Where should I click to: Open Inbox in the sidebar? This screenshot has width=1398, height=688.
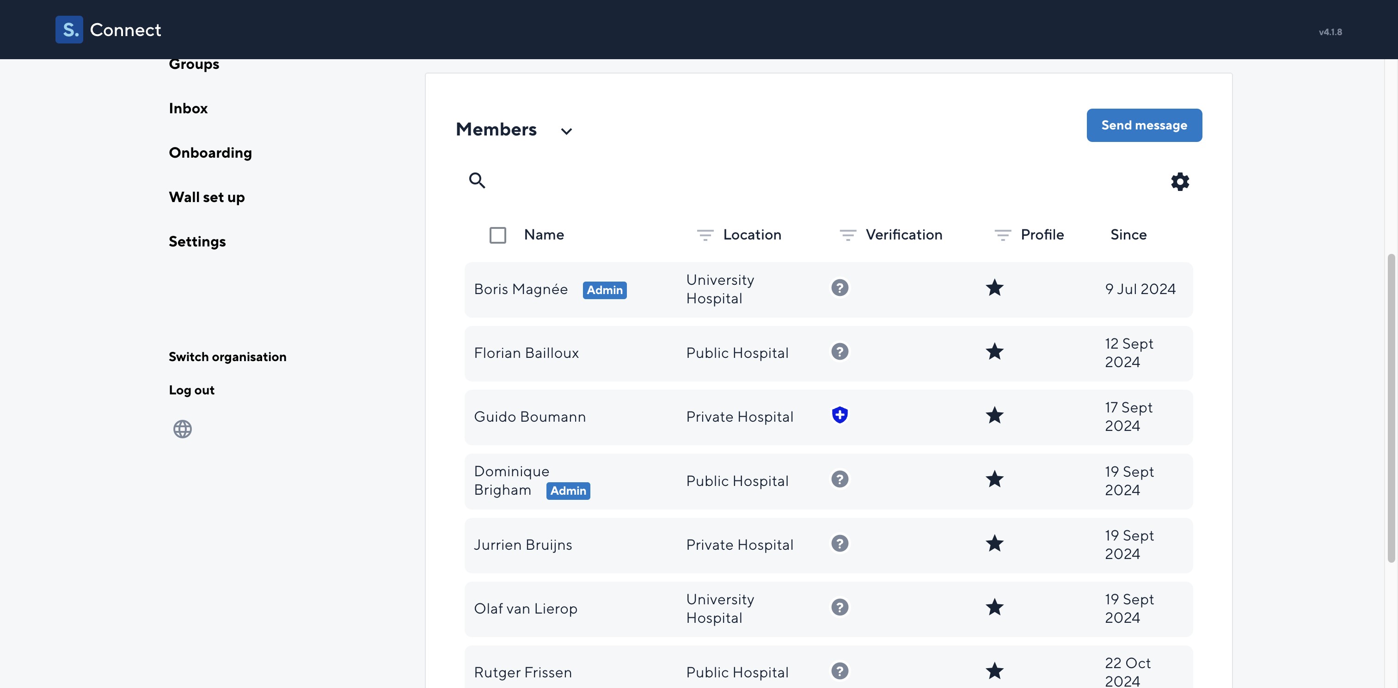click(188, 108)
